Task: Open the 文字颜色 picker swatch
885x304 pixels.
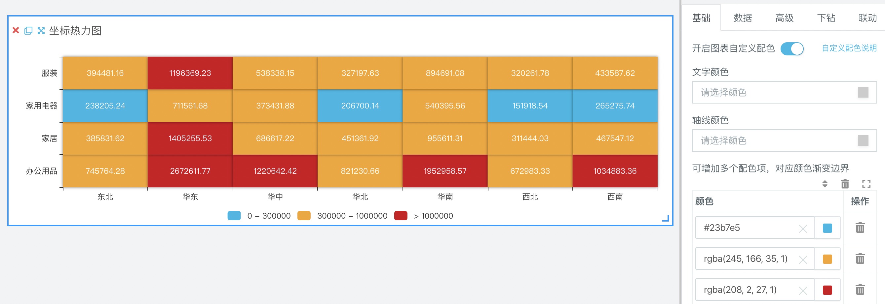Action: pos(863,92)
